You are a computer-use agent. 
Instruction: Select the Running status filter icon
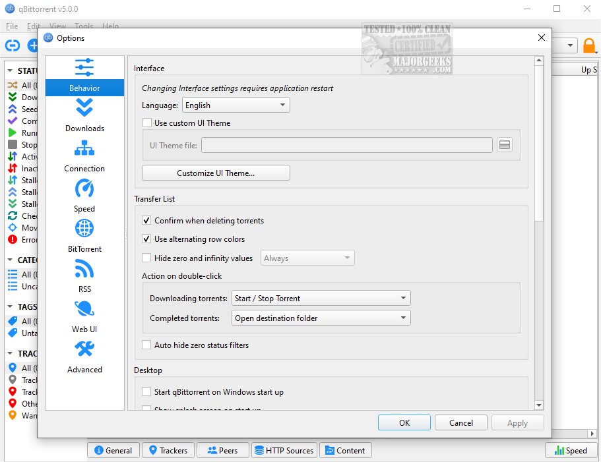(x=13, y=132)
